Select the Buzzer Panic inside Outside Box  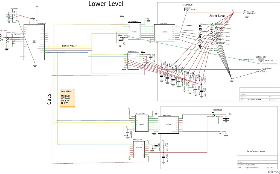pos(261,60)
